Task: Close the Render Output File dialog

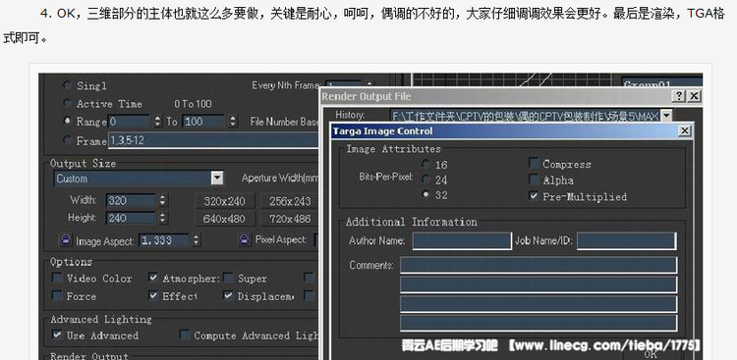Action: click(x=694, y=96)
